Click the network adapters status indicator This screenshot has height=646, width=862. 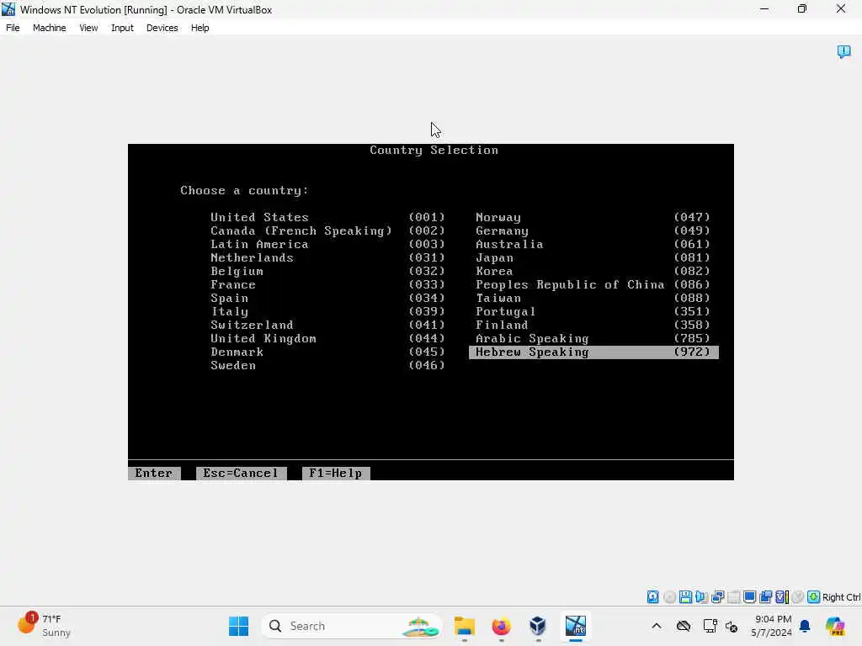[x=717, y=596]
